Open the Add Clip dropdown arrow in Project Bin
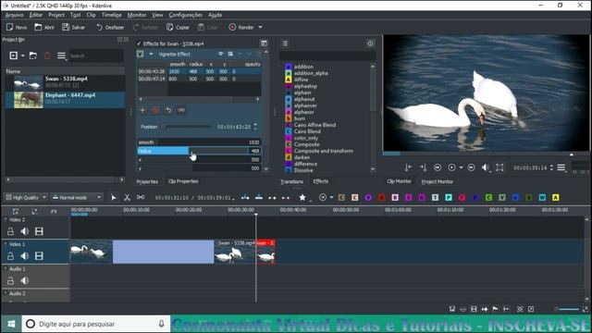592x333 pixels. tap(22, 55)
